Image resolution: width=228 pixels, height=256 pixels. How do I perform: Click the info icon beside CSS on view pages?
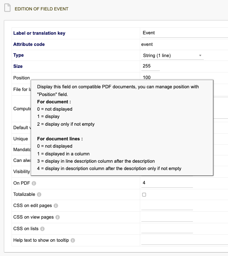[x=57, y=217]
